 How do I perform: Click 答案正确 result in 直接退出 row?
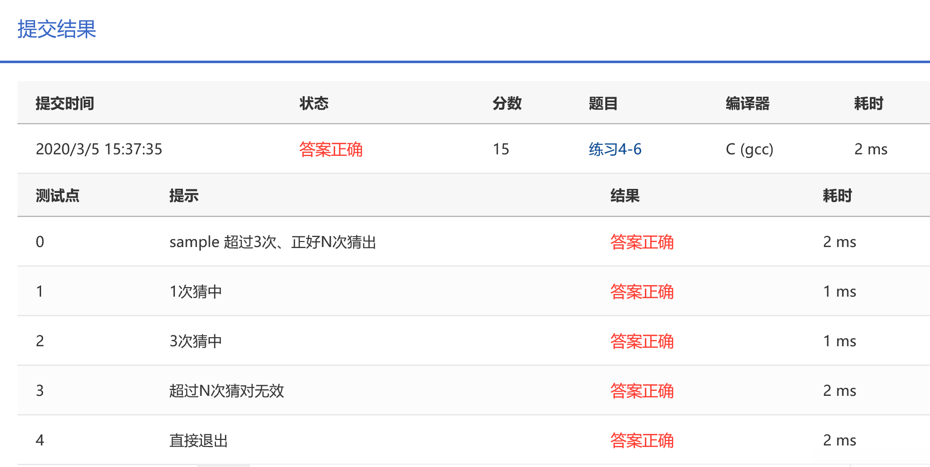(x=642, y=440)
